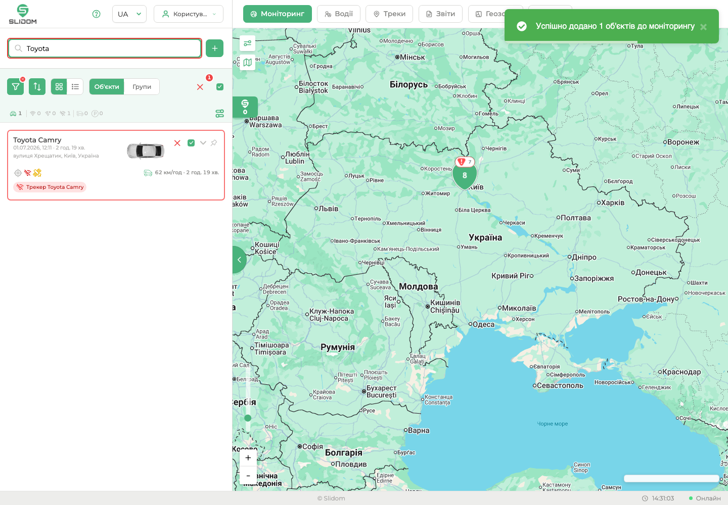The width and height of the screenshot is (728, 505).
Task: Open the sort arrows button
Action: coord(37,87)
